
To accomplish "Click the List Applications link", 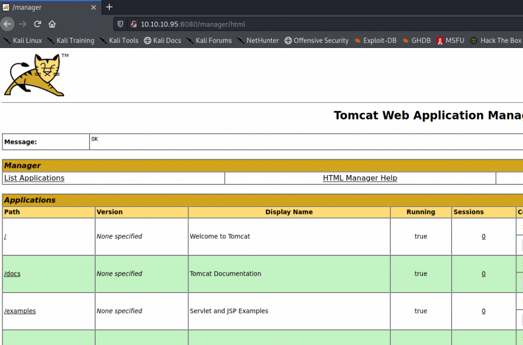I will click(34, 178).
